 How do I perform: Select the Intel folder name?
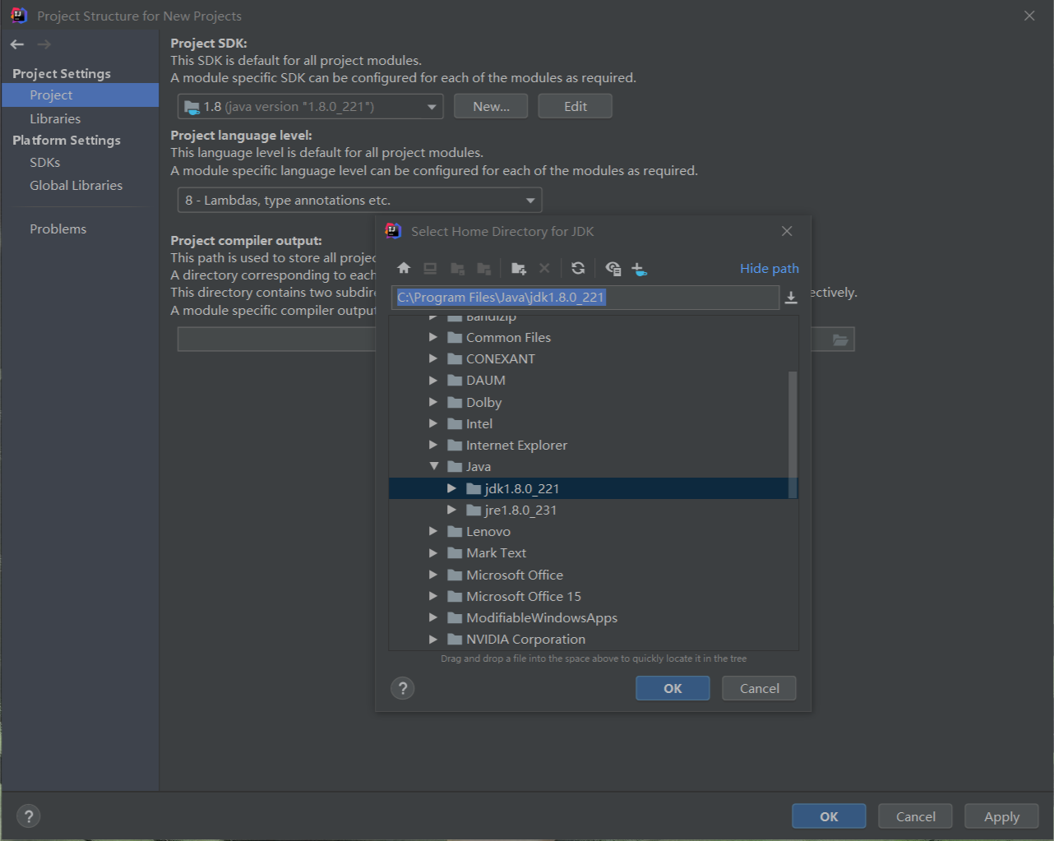(479, 423)
